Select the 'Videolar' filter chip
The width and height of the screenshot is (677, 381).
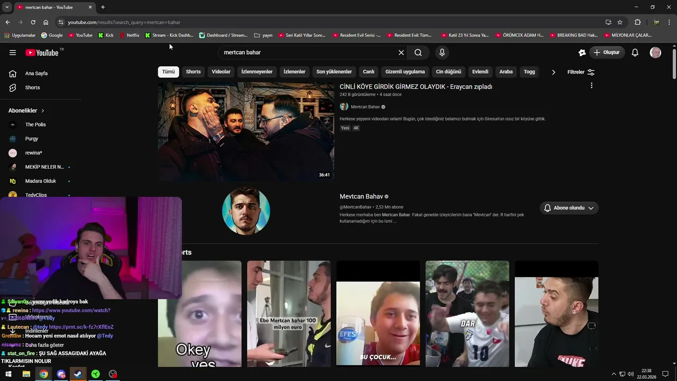(221, 71)
